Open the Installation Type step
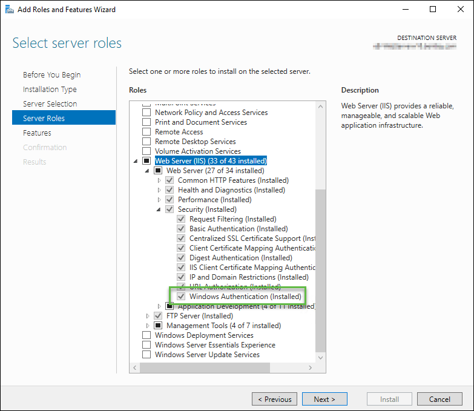 tap(50, 89)
